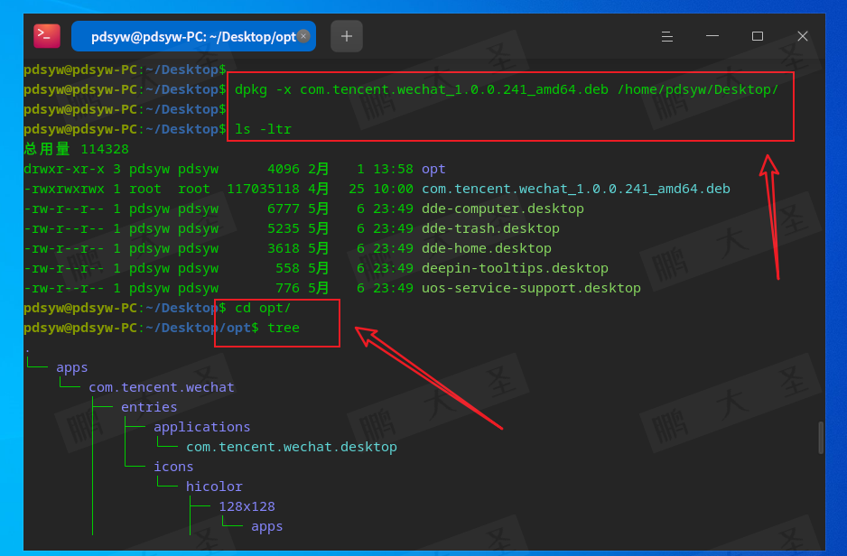Click the terminal vertical scrollbar
Image resolution: width=847 pixels, height=556 pixels.
(x=821, y=437)
